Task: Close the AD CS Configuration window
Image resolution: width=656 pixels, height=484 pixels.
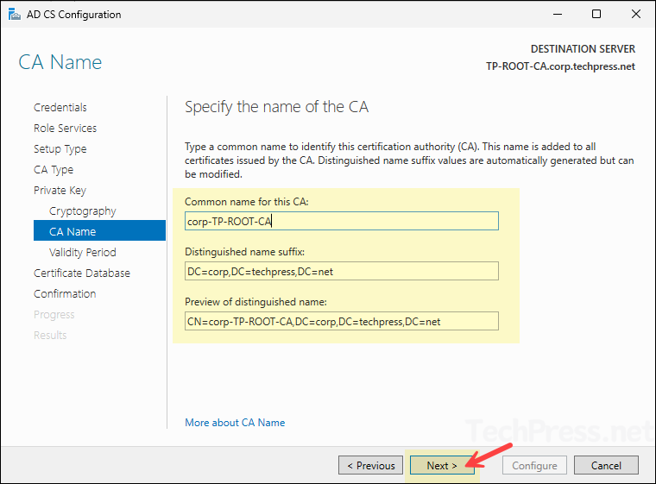Action: [635, 14]
